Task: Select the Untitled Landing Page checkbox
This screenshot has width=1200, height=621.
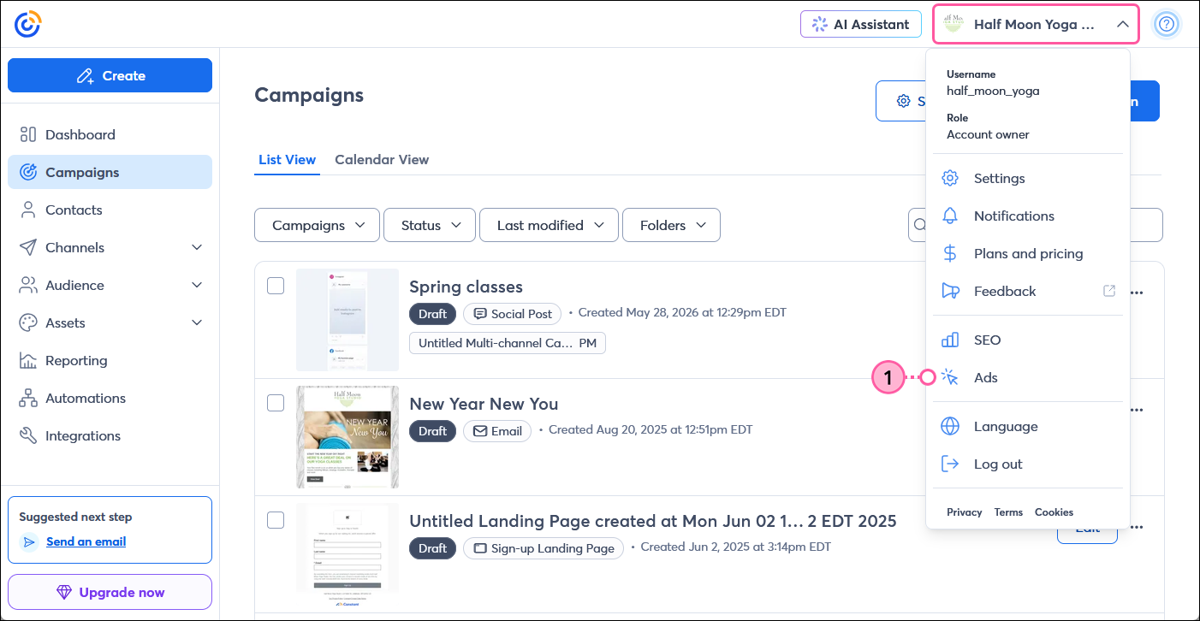Action: click(276, 520)
